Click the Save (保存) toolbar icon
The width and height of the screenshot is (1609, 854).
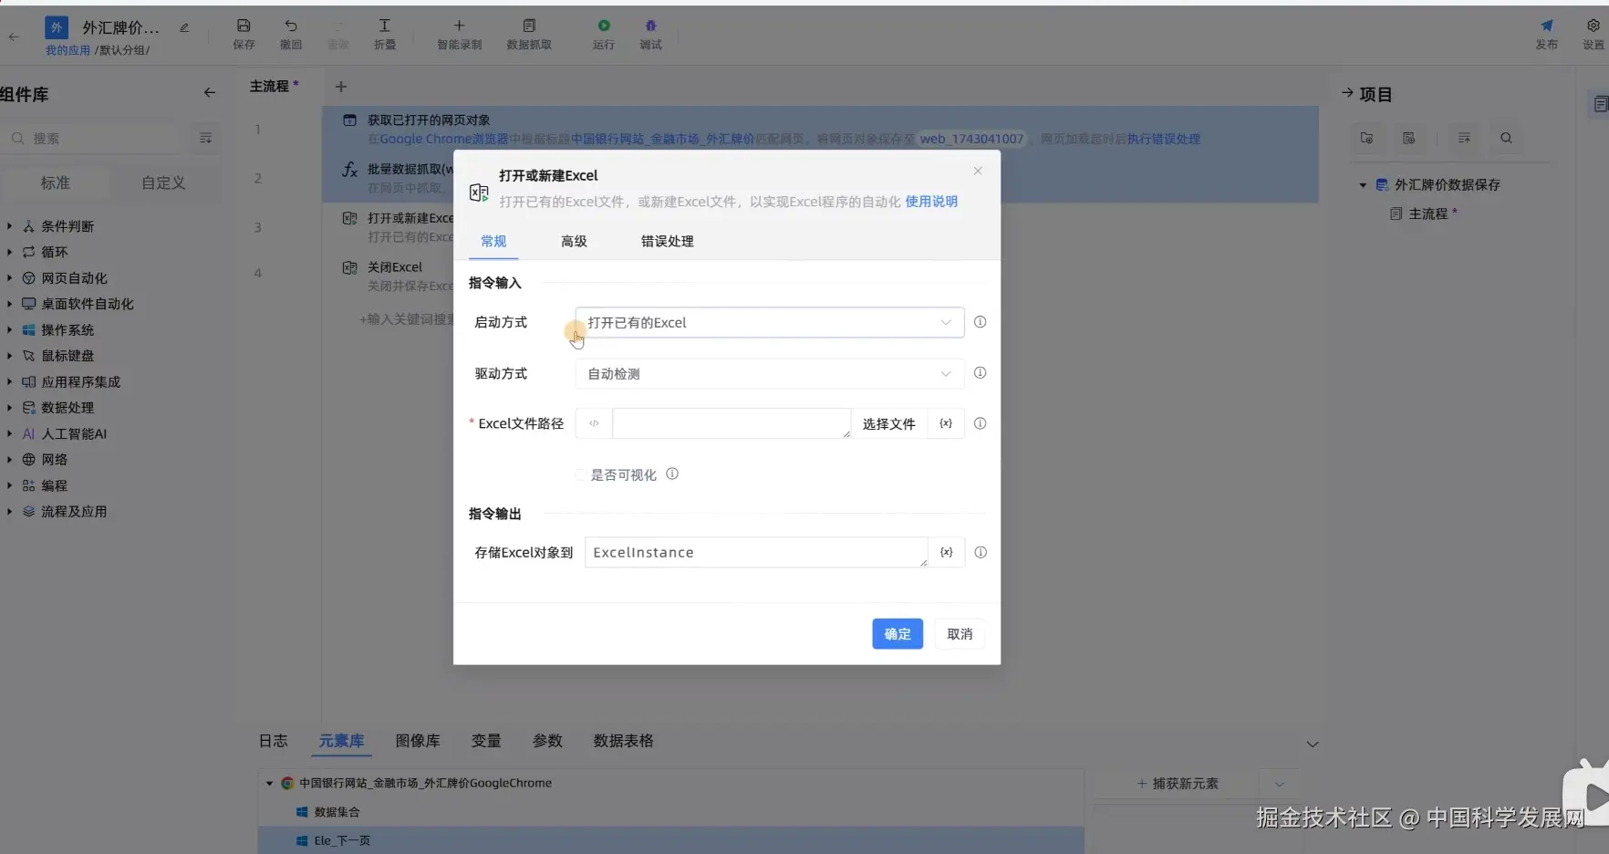click(x=244, y=34)
